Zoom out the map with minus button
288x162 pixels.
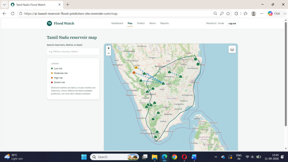coord(108,53)
